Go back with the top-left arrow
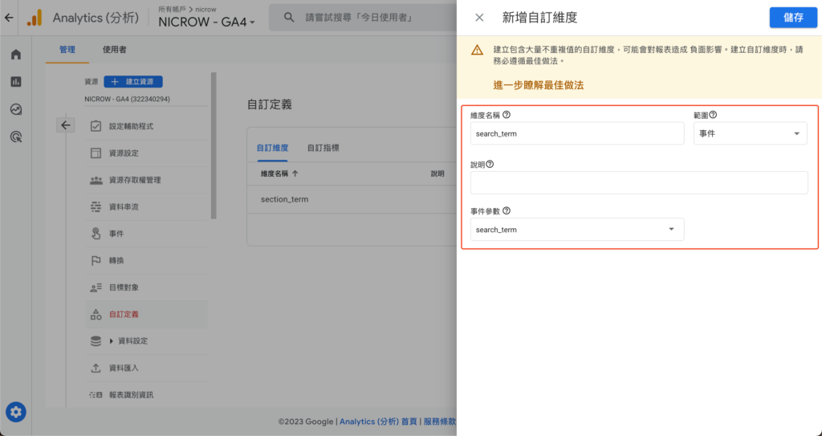 (x=9, y=18)
